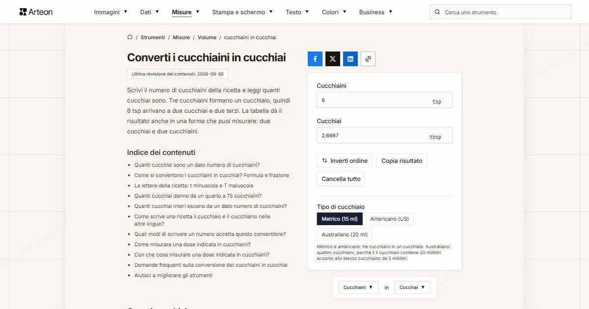
Task: Open the home breadcrumb icon
Action: click(x=130, y=37)
